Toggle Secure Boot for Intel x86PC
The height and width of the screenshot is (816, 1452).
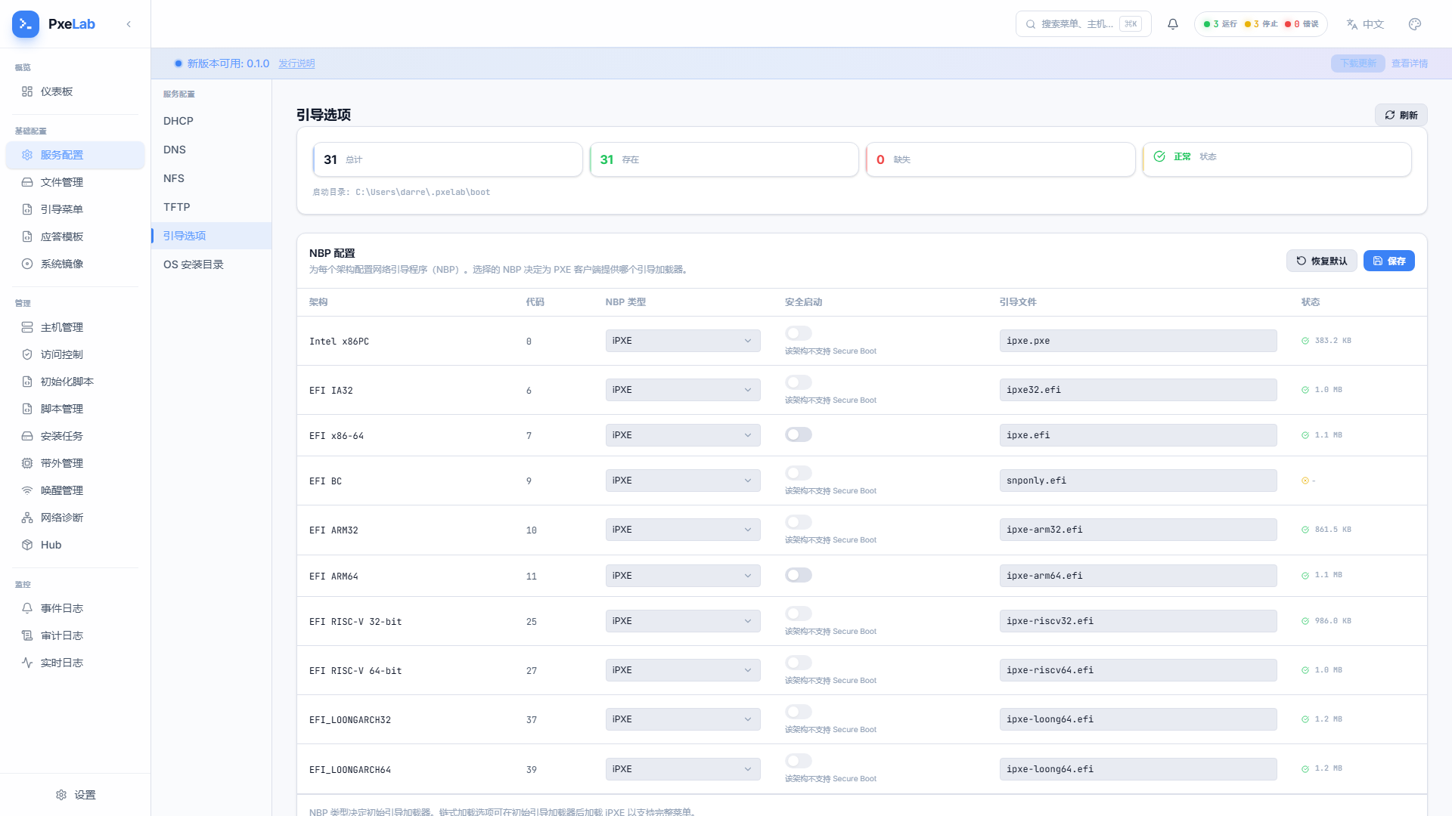799,333
